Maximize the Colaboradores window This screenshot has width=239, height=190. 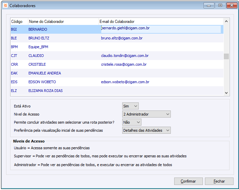tap(220, 5)
